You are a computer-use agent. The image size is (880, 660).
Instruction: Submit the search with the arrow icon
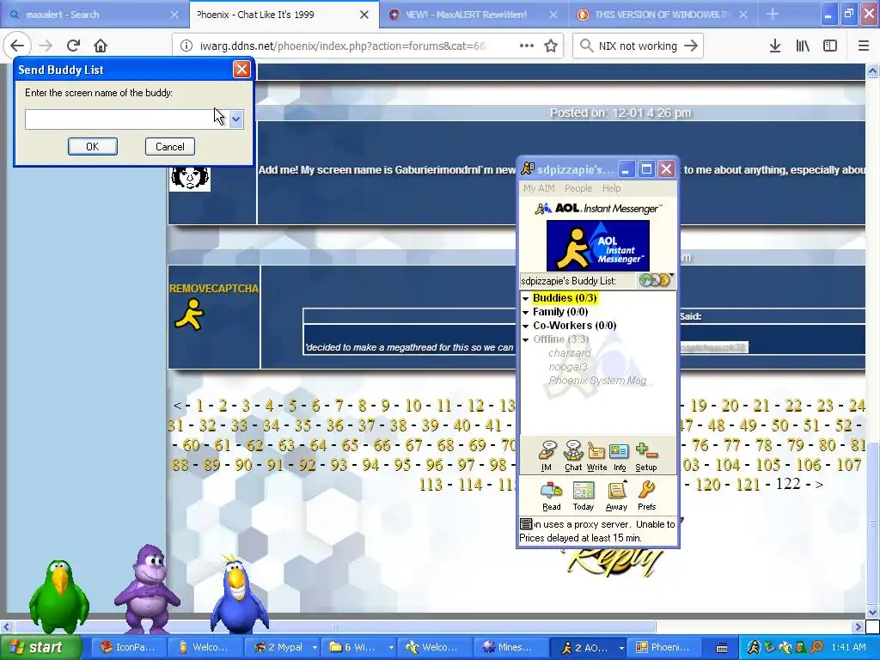[691, 46]
